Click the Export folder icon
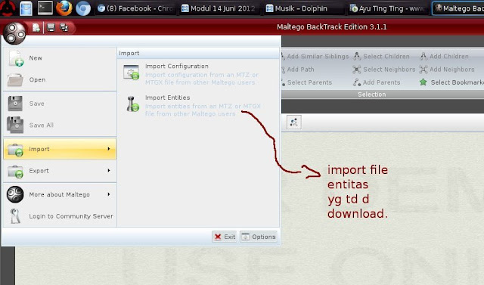 pyautogui.click(x=15, y=172)
